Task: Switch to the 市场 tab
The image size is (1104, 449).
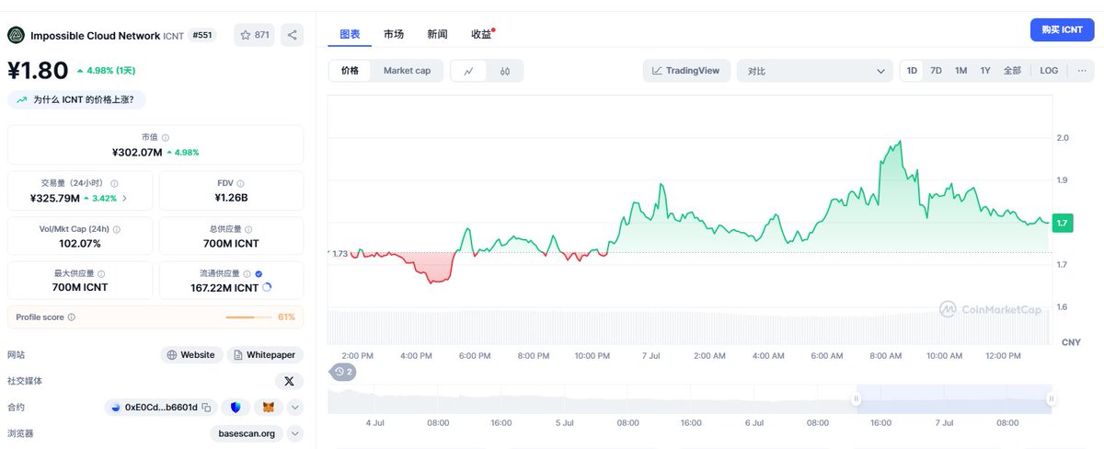Action: tap(394, 34)
